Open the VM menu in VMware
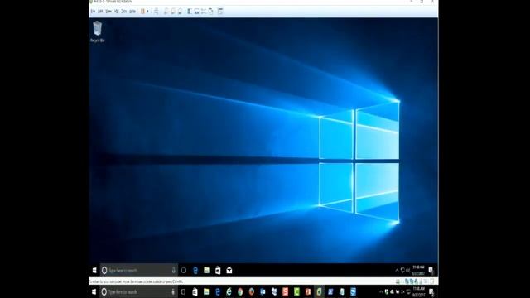The width and height of the screenshot is (530, 298). click(116, 11)
